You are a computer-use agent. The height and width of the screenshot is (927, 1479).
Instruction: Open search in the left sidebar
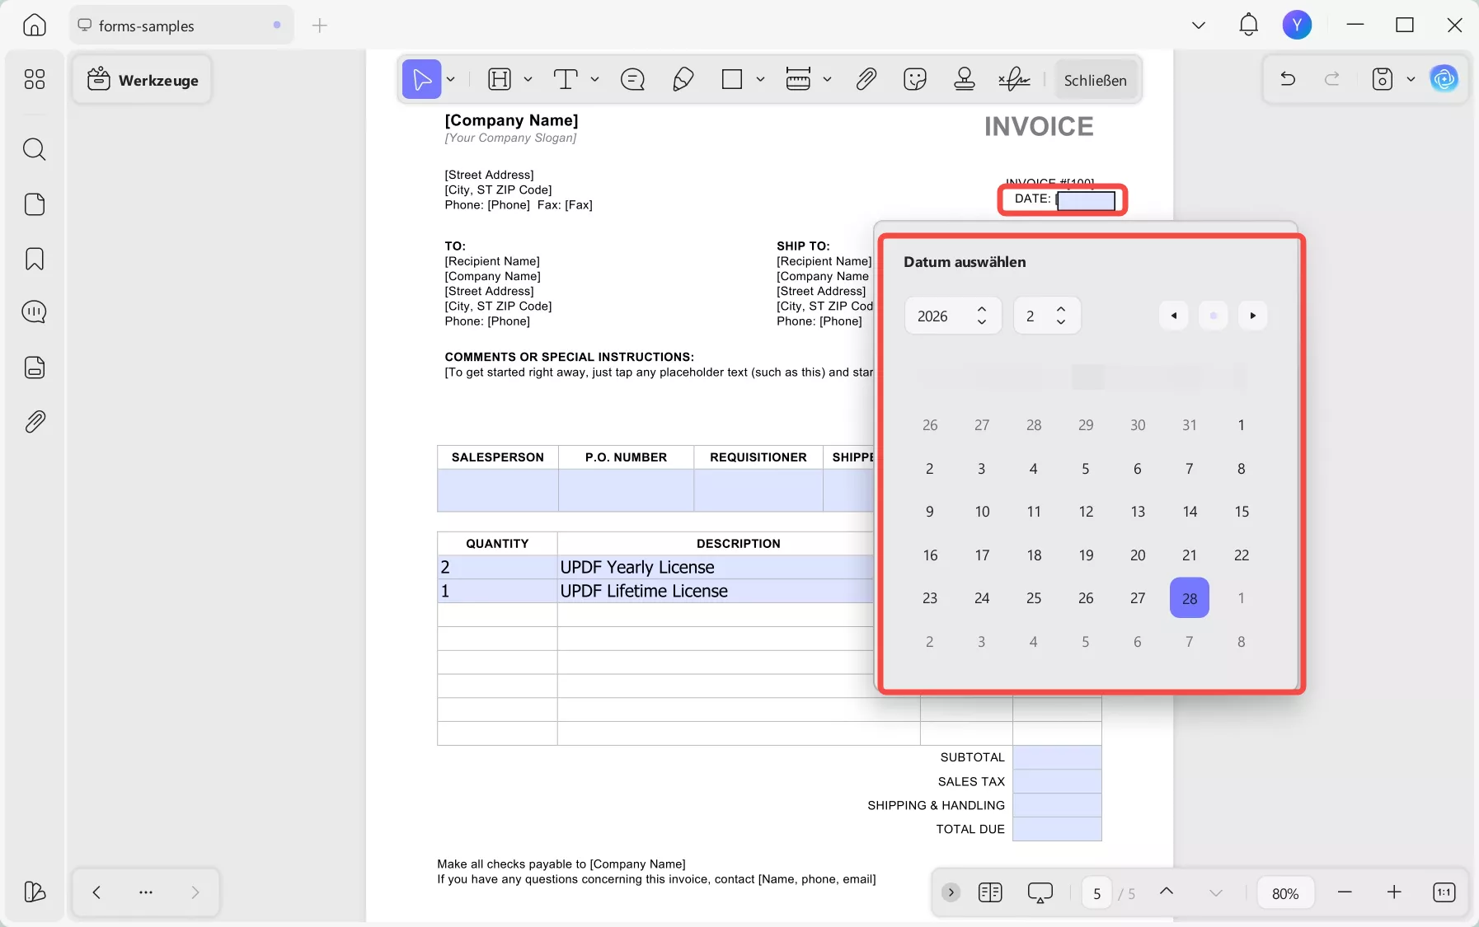[x=35, y=149]
